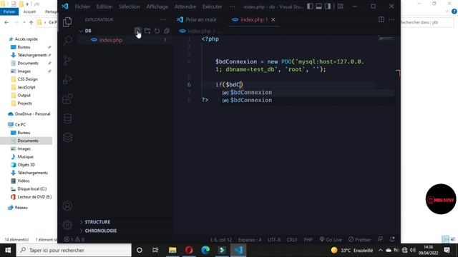This screenshot has width=458, height=257.
Task: Expand the CHRONOLOGIE section
Action: click(x=101, y=231)
